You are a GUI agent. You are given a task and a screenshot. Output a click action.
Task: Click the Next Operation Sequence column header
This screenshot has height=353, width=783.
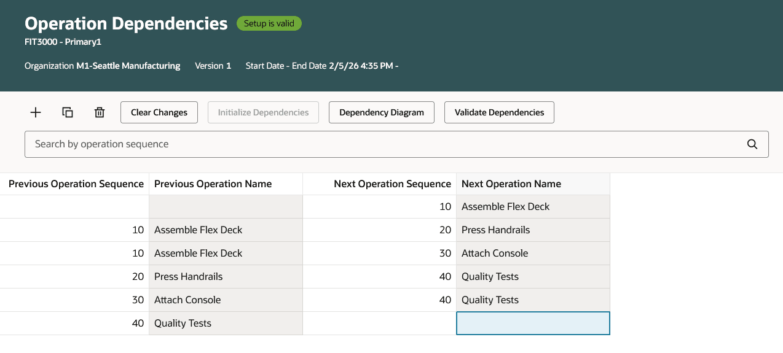point(392,184)
